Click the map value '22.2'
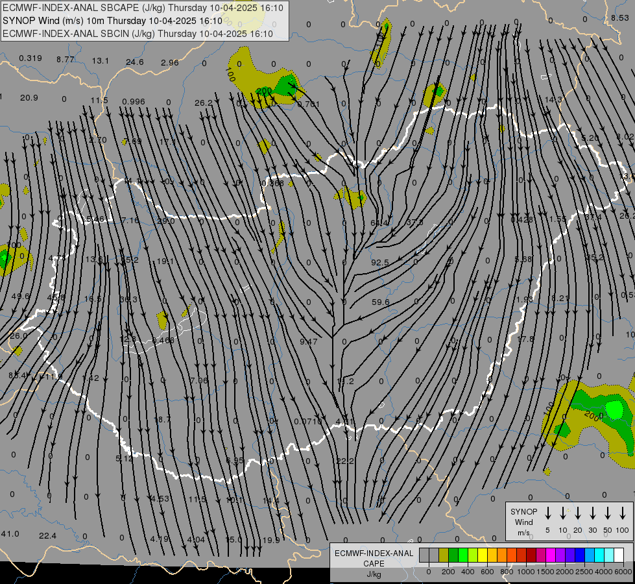 coord(344,461)
